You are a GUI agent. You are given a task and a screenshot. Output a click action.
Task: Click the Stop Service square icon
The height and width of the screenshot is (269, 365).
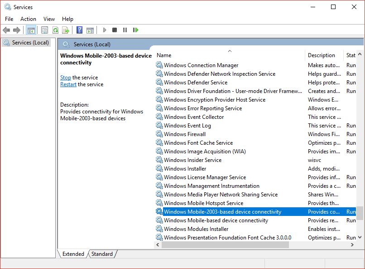pyautogui.click(x=115, y=30)
